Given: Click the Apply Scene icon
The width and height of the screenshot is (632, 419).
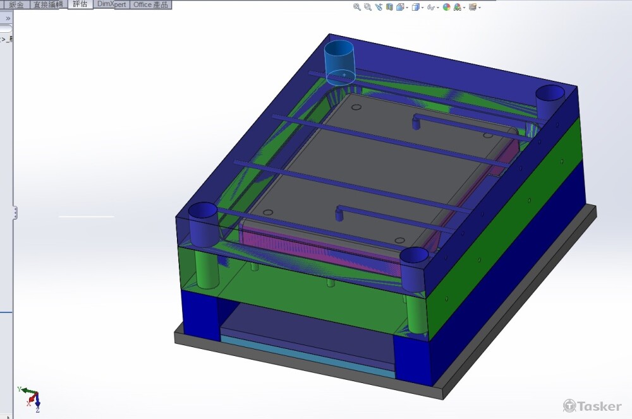Looking at the screenshot, I should coord(458,7).
